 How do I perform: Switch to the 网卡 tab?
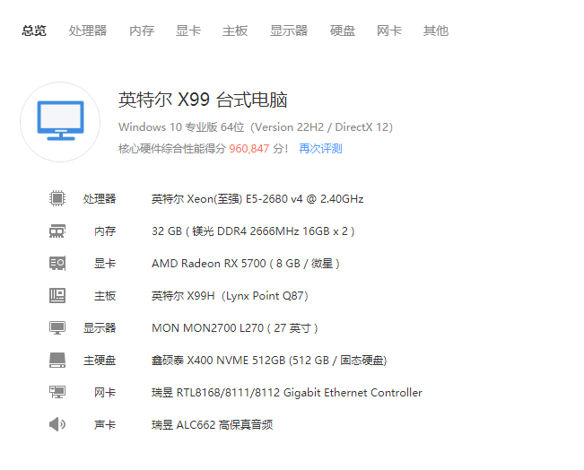[x=389, y=30]
